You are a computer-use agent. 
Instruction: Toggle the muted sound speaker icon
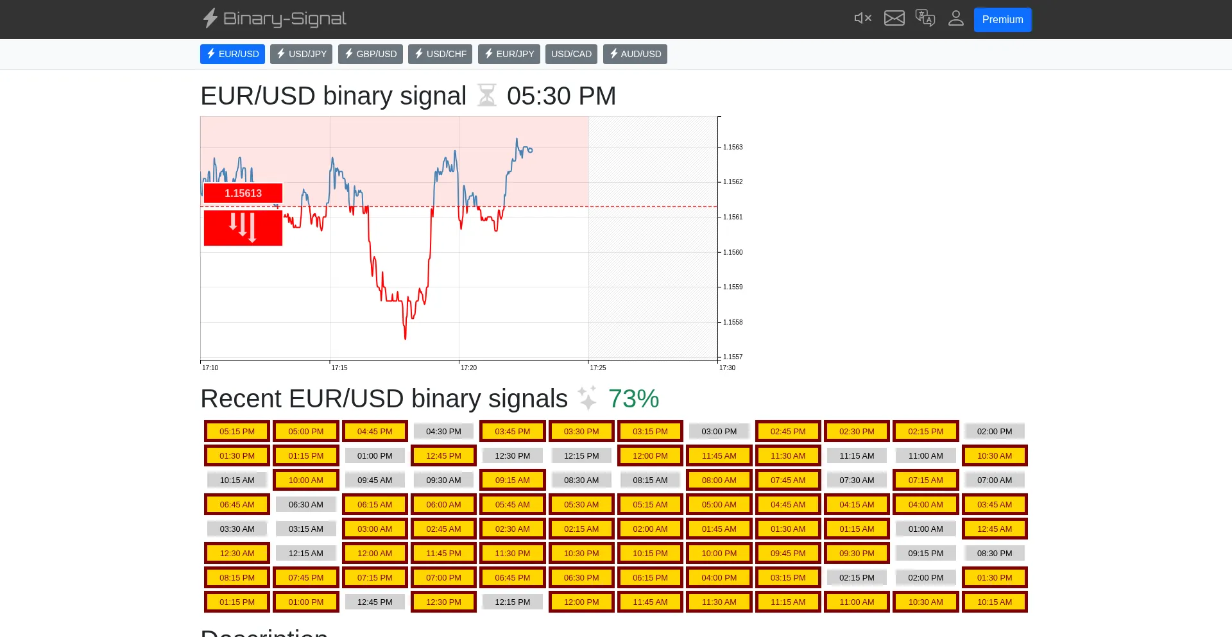pos(862,19)
